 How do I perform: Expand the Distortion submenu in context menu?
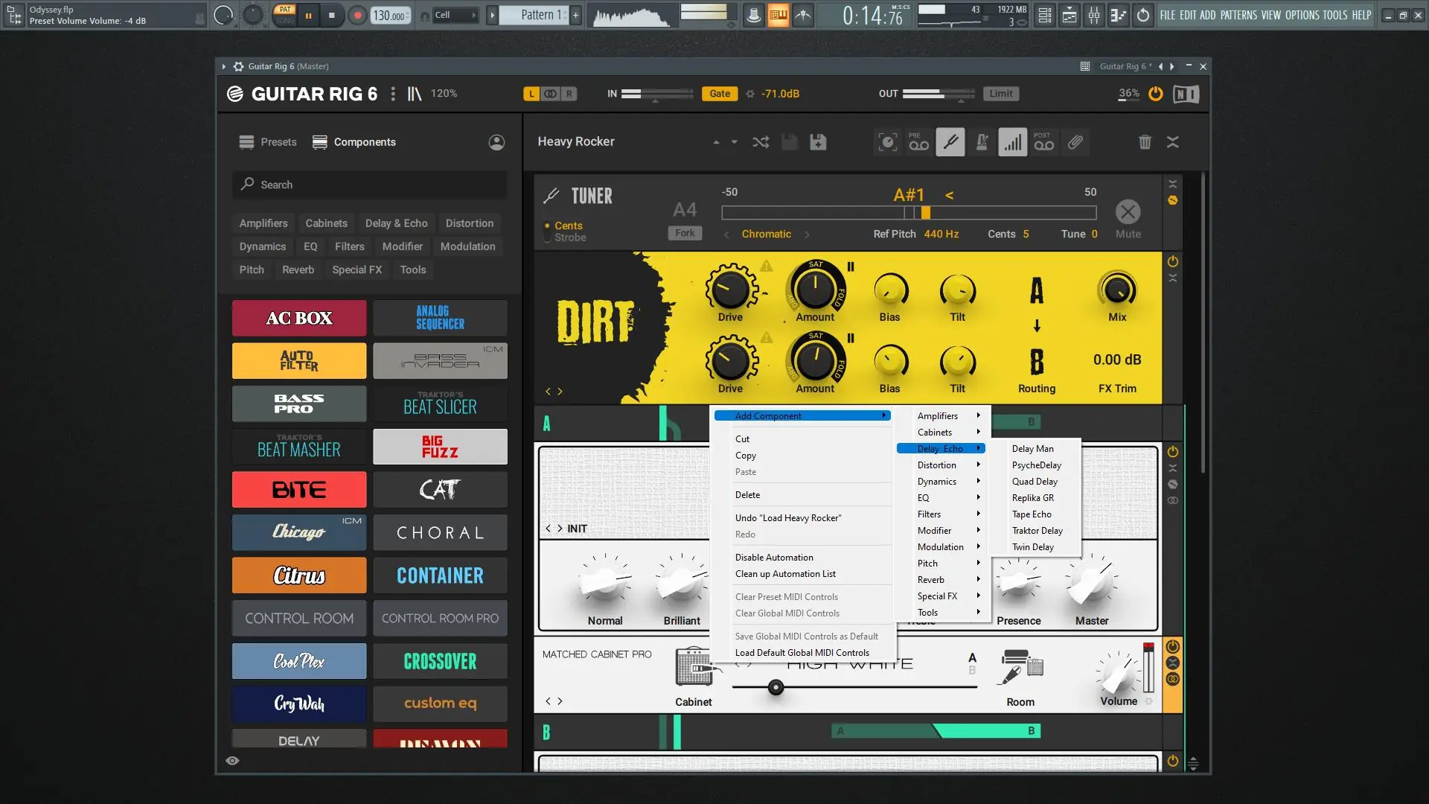pos(938,465)
